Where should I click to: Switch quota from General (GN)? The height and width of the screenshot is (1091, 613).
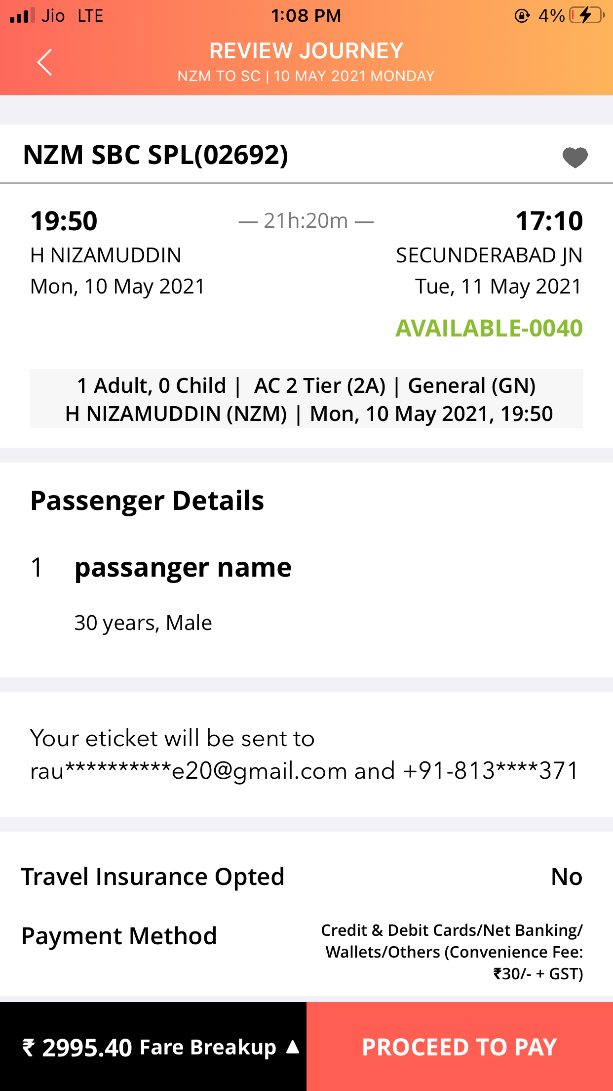474,385
